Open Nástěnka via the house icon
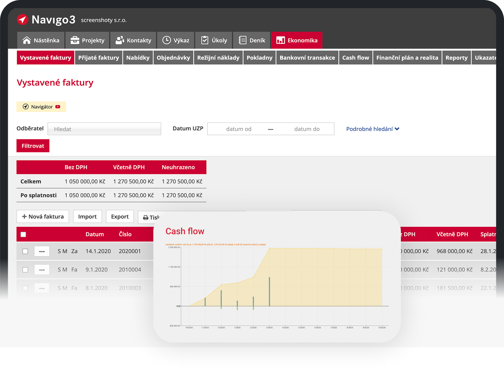The image size is (504, 375). (26, 40)
